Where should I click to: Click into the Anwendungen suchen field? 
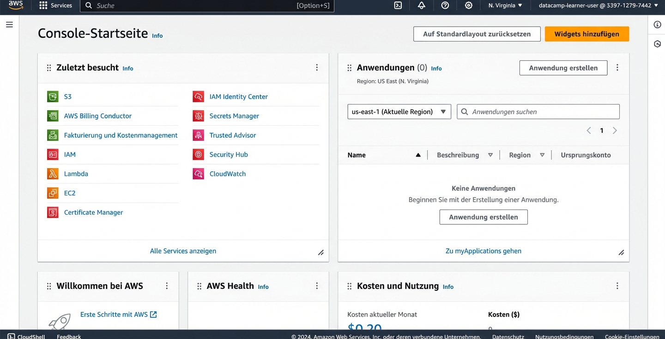538,111
